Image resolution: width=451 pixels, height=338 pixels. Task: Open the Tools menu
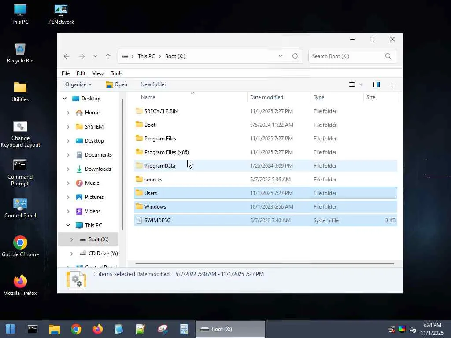pos(116,73)
